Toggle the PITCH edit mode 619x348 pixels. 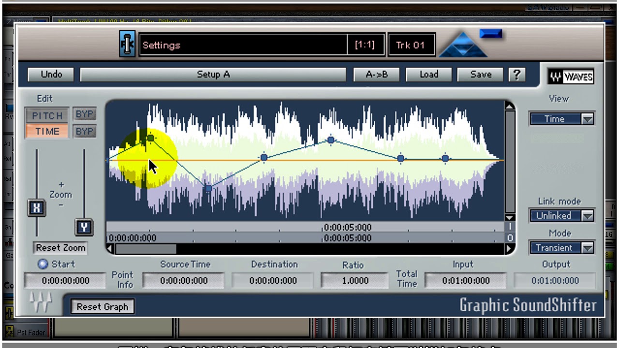47,116
